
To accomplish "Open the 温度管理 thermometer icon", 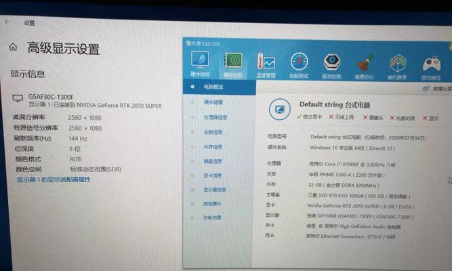I will pos(266,65).
